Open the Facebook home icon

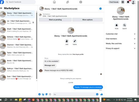(54, 2)
